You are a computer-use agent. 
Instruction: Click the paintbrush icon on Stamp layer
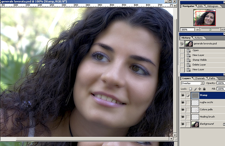tap(188, 95)
